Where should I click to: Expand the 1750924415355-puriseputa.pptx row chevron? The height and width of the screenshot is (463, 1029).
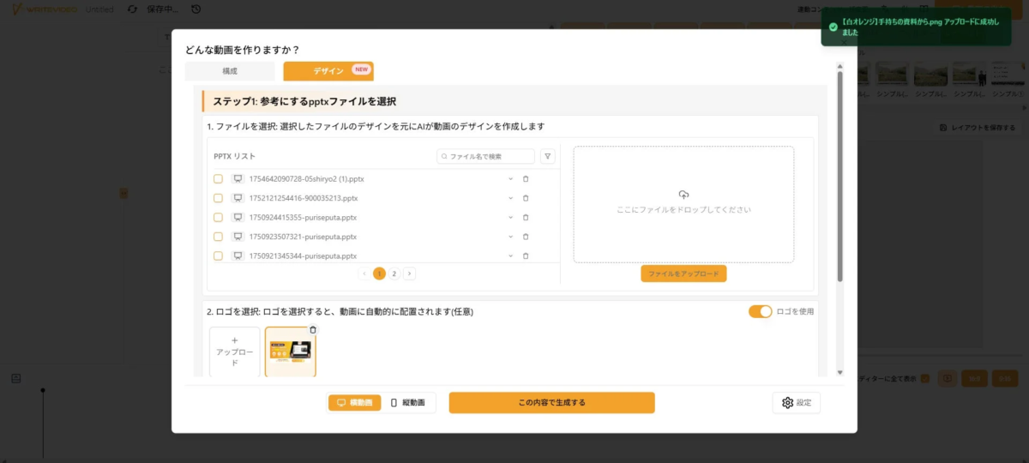(511, 218)
